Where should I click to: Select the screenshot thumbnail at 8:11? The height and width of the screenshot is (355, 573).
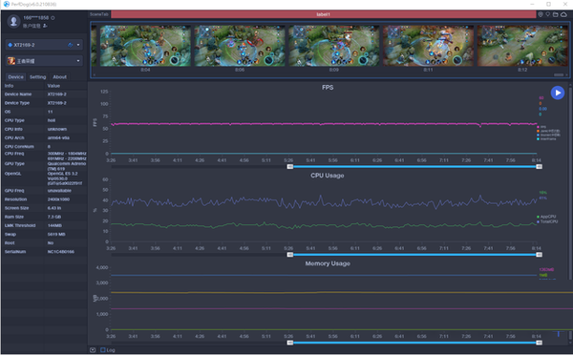tap(428, 46)
